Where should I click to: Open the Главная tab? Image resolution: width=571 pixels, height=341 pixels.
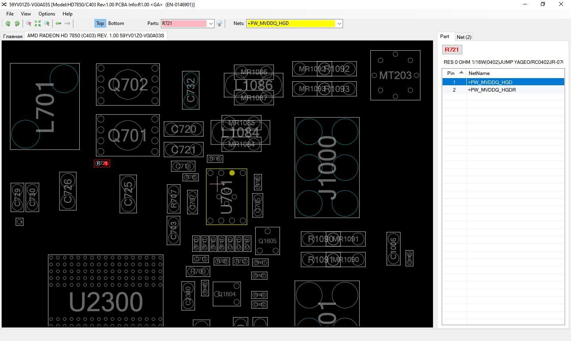click(x=13, y=36)
